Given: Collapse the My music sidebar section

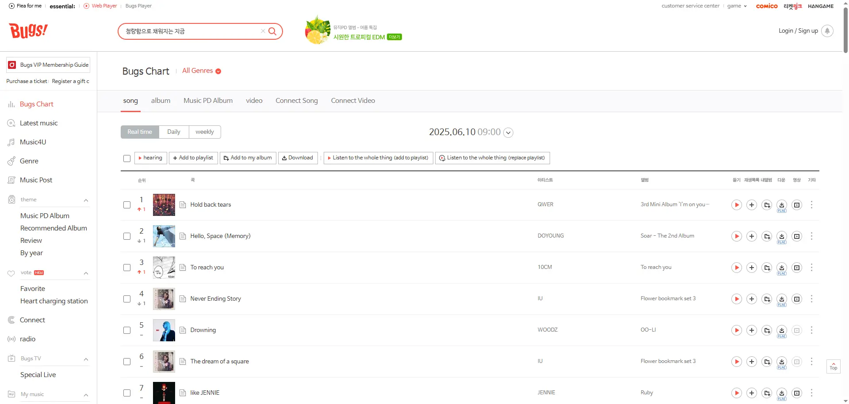Looking at the screenshot, I should click(x=86, y=395).
